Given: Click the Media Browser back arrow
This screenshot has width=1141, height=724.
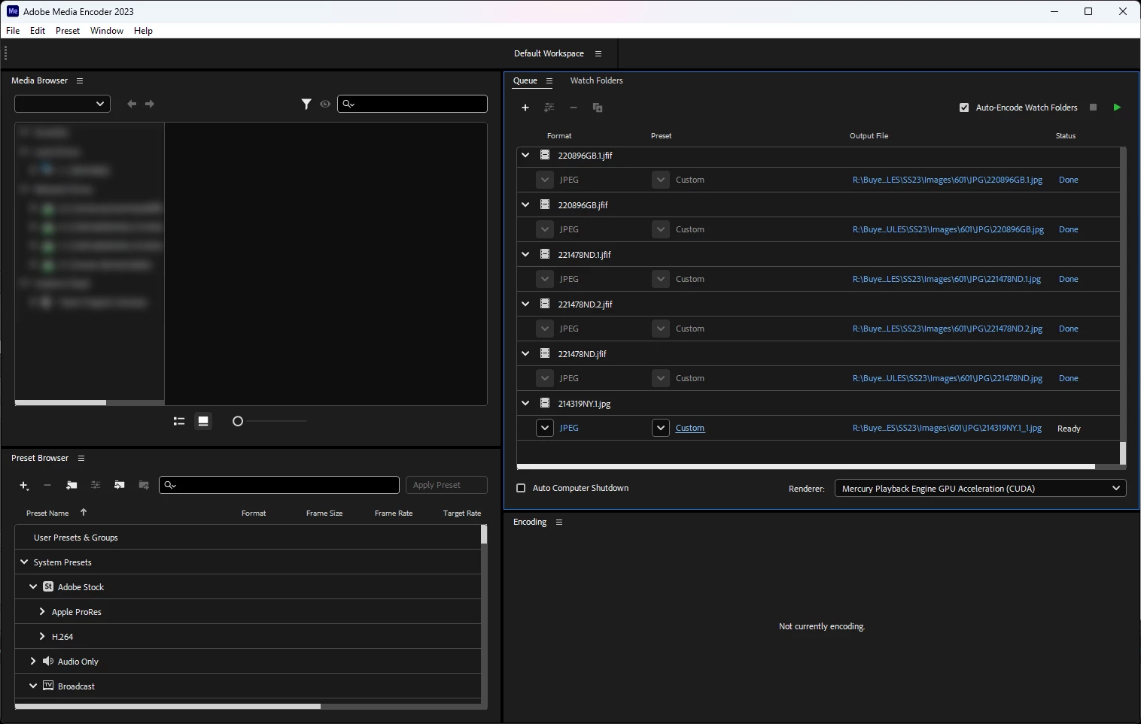Looking at the screenshot, I should pos(132,104).
